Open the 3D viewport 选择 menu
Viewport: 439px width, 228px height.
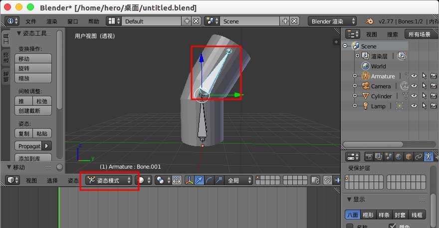click(52, 181)
